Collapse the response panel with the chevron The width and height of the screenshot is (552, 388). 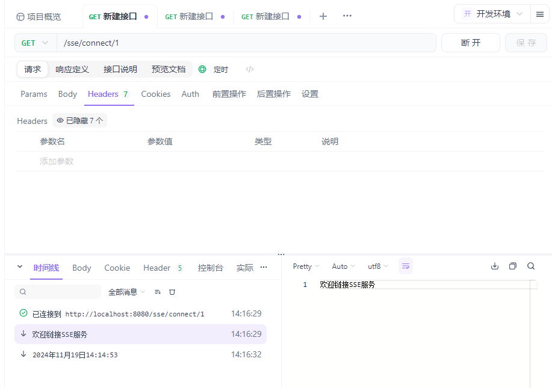(20, 266)
